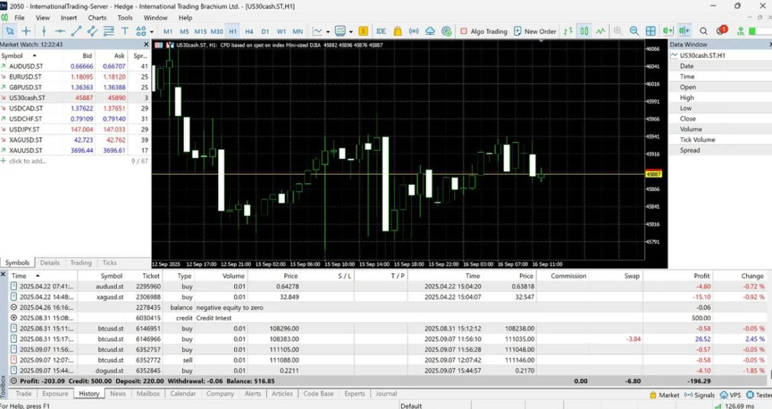Toggle chart shift to end
This screenshot has width=772, height=409.
[x=684, y=31]
